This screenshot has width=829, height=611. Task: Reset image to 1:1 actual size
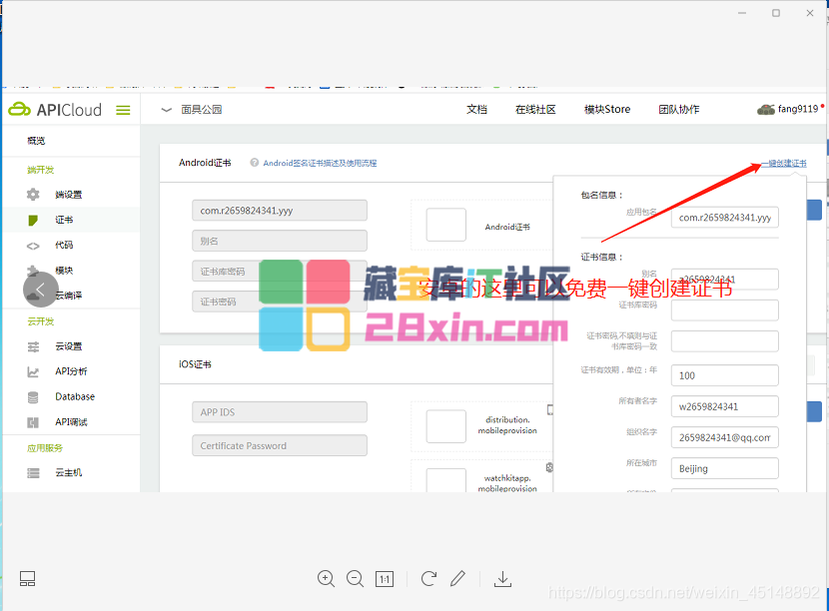[385, 579]
